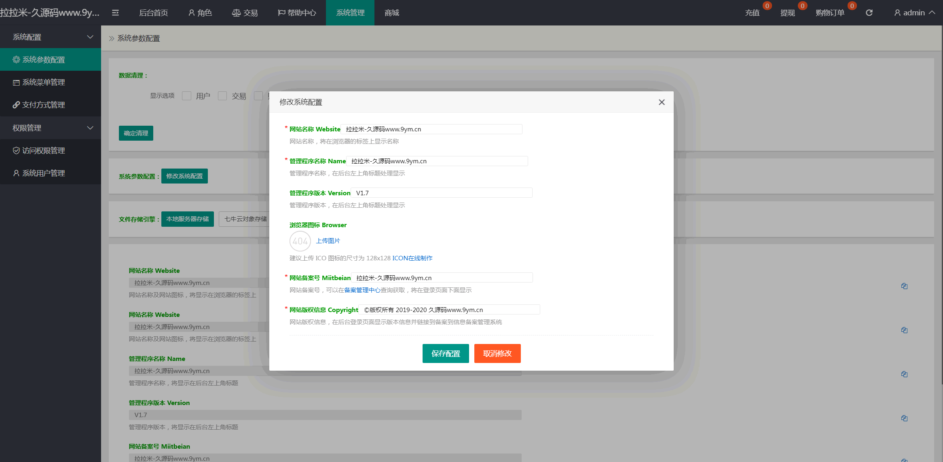Click the 管理程序版本 Version input field

pos(441,193)
